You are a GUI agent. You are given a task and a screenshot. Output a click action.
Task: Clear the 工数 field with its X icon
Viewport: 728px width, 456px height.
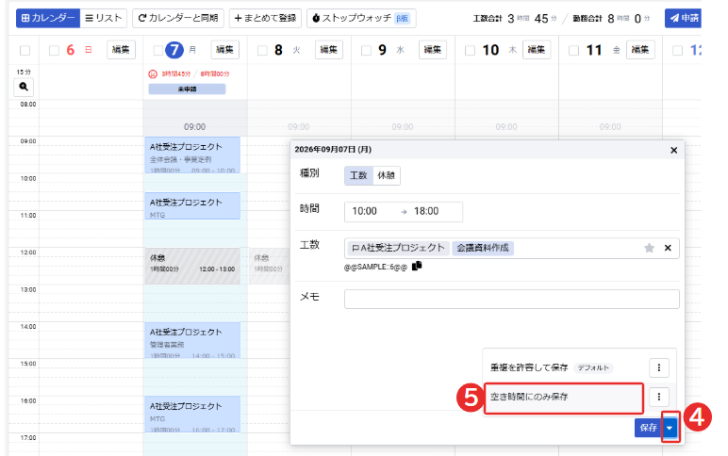(x=668, y=248)
